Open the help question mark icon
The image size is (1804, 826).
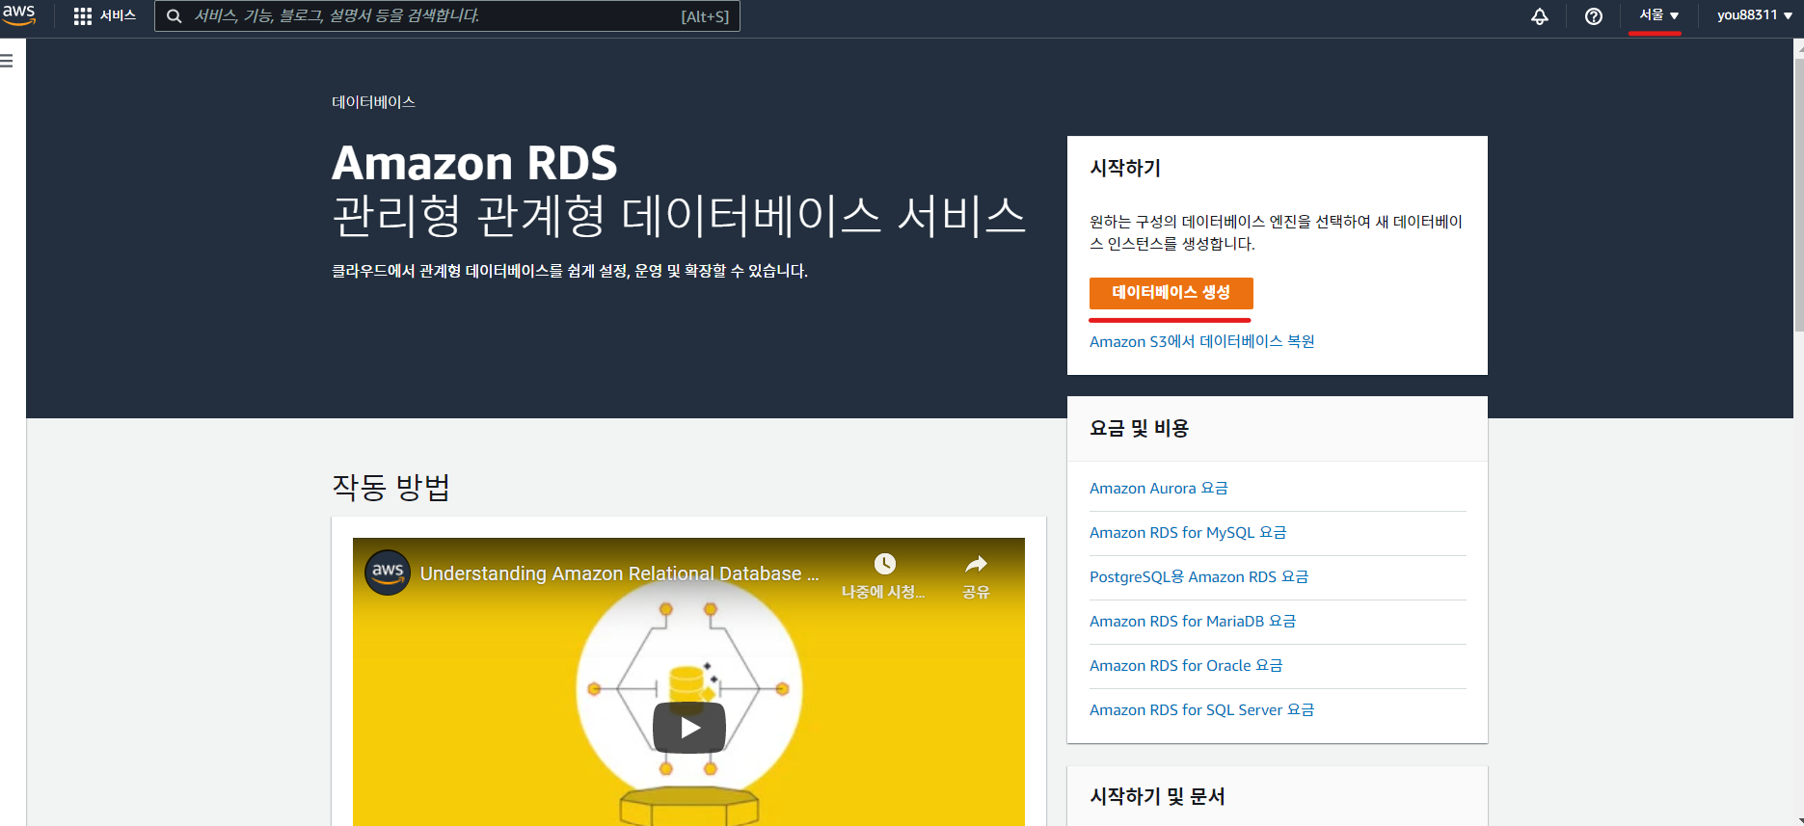point(1594,16)
